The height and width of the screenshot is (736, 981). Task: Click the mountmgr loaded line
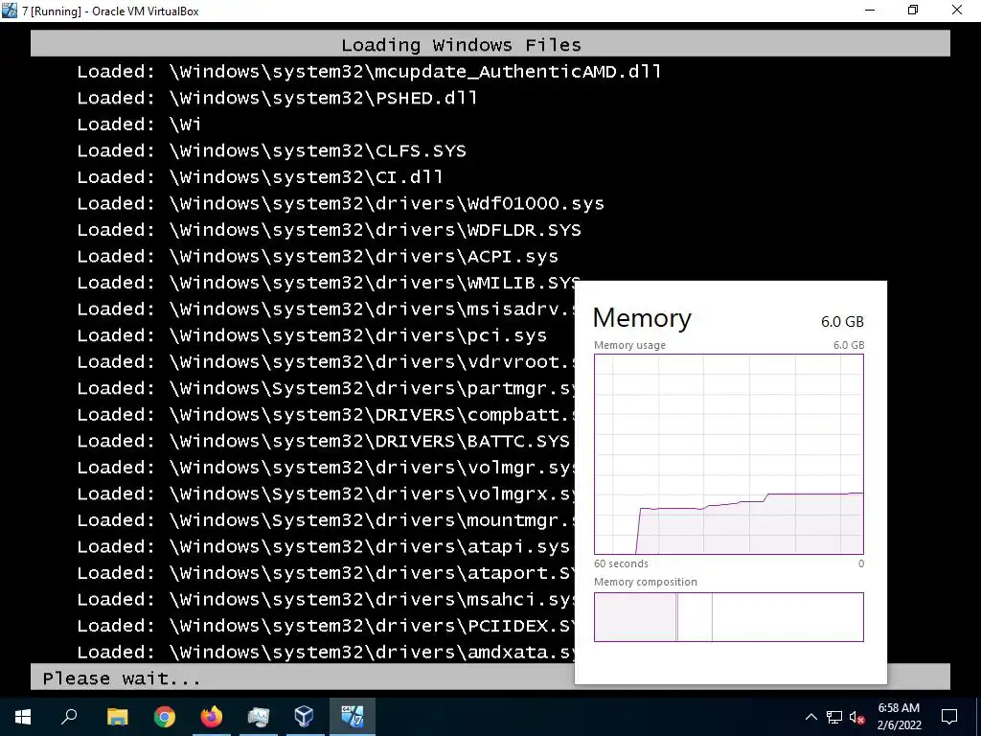[326, 520]
